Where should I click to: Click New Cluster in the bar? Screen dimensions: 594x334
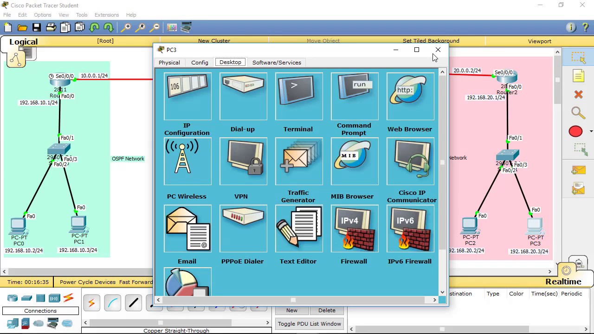click(214, 41)
